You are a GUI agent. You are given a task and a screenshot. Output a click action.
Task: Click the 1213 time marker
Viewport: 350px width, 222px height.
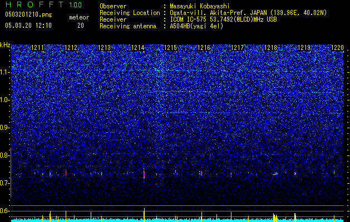pyautogui.click(x=105, y=48)
